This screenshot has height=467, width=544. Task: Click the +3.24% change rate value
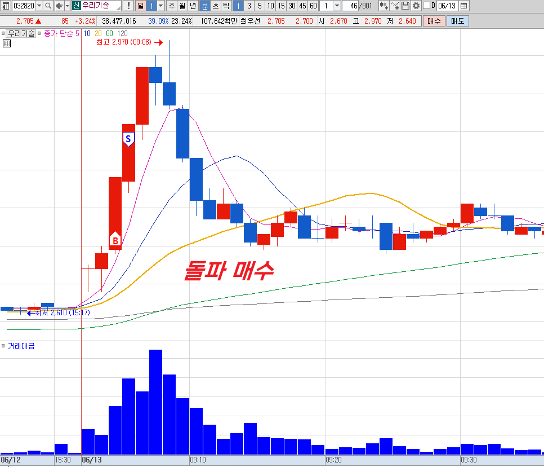[x=85, y=21]
